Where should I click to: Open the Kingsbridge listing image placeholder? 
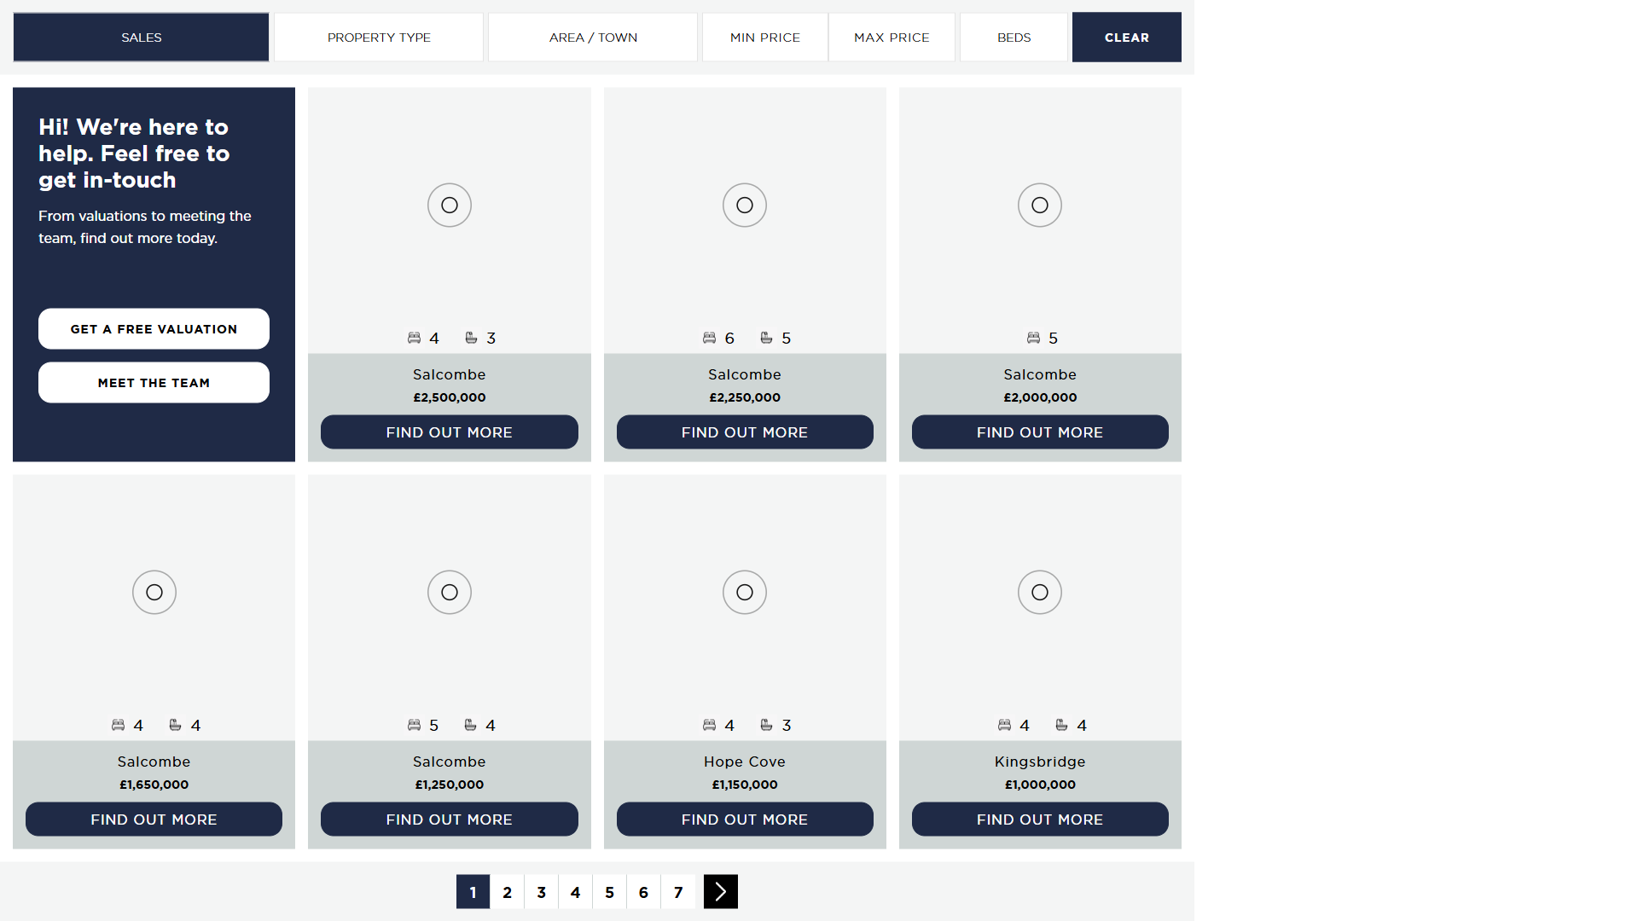click(x=1039, y=592)
